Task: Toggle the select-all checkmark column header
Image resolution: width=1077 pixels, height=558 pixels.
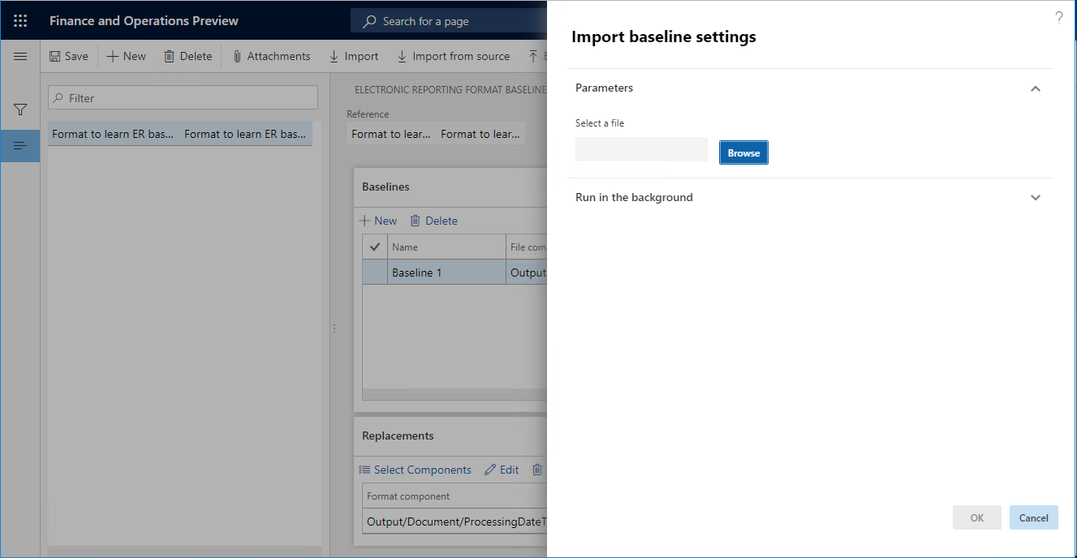Action: [x=374, y=247]
